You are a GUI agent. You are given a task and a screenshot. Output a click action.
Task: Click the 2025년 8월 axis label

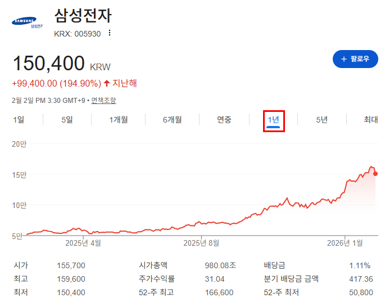tap(201, 243)
